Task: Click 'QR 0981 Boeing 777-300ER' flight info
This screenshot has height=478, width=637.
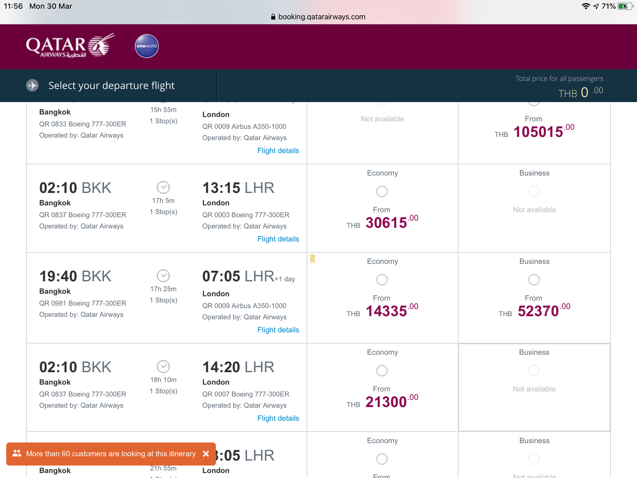Action: tap(83, 303)
